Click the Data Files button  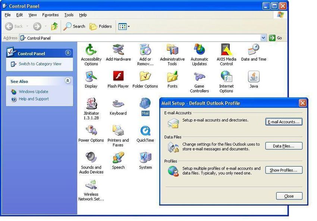(x=284, y=146)
